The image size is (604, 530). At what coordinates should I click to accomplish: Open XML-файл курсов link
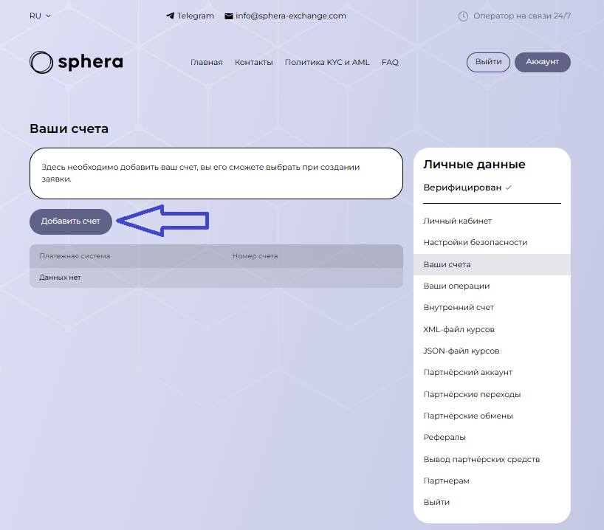459,329
